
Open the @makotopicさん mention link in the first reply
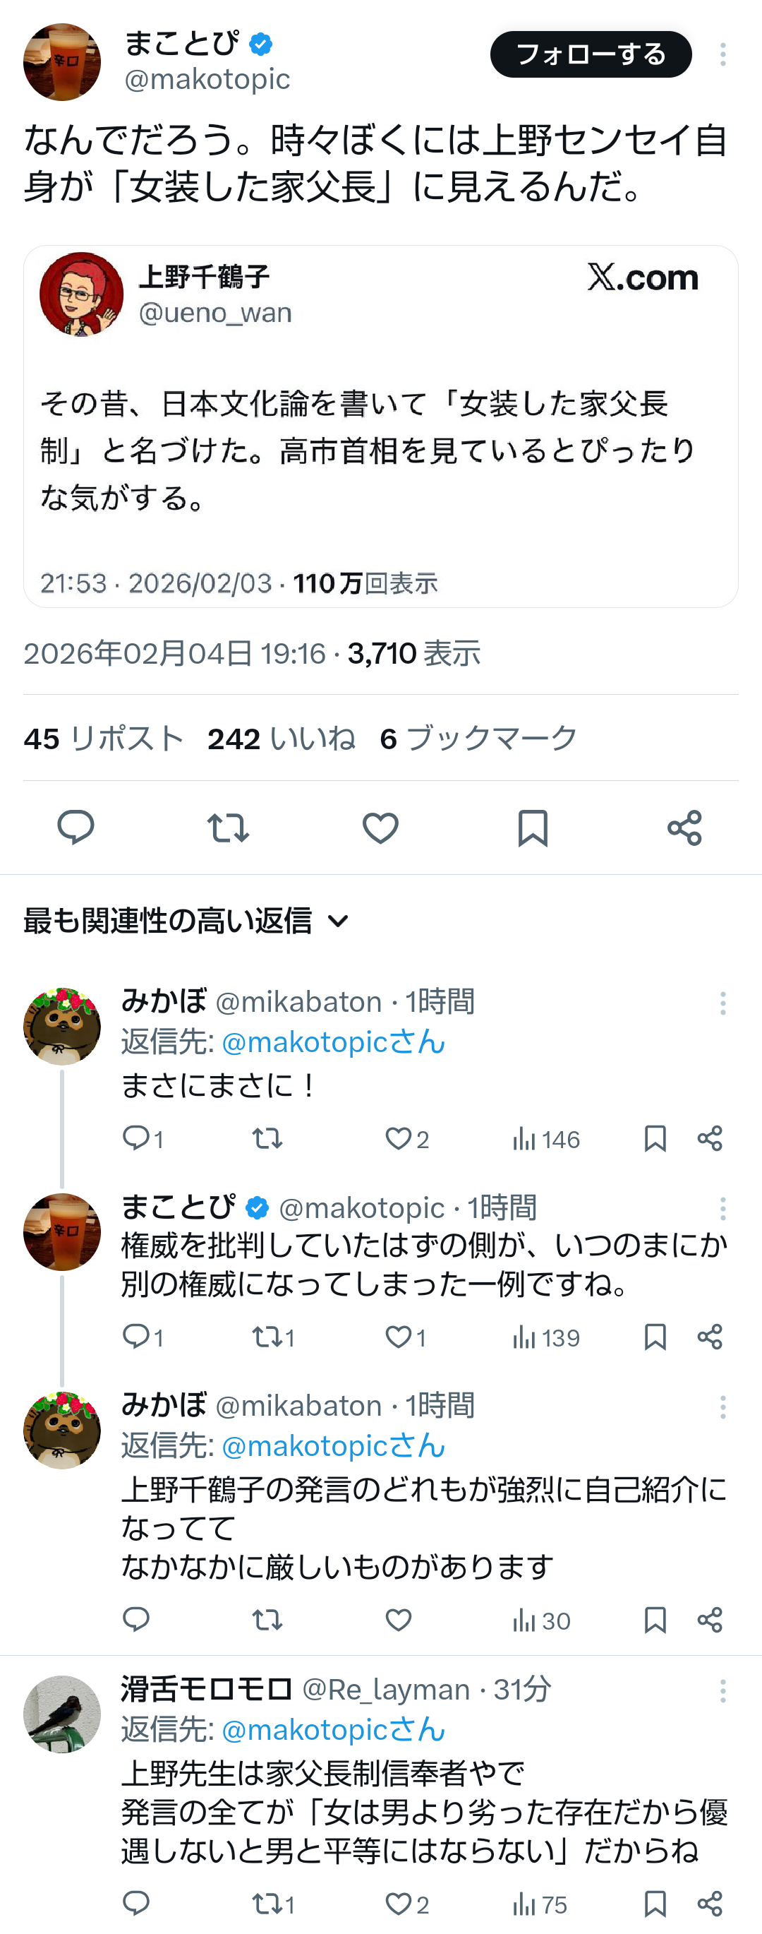point(333,1042)
